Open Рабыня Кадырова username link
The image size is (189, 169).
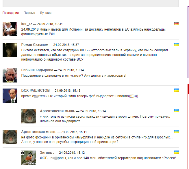(37, 70)
